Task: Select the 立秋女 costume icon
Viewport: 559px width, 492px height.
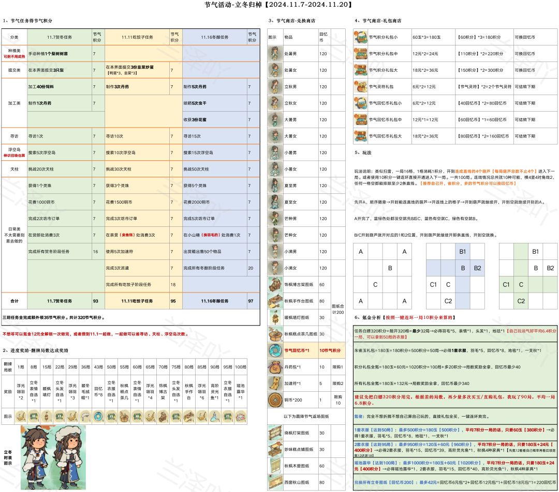Action: (275, 103)
